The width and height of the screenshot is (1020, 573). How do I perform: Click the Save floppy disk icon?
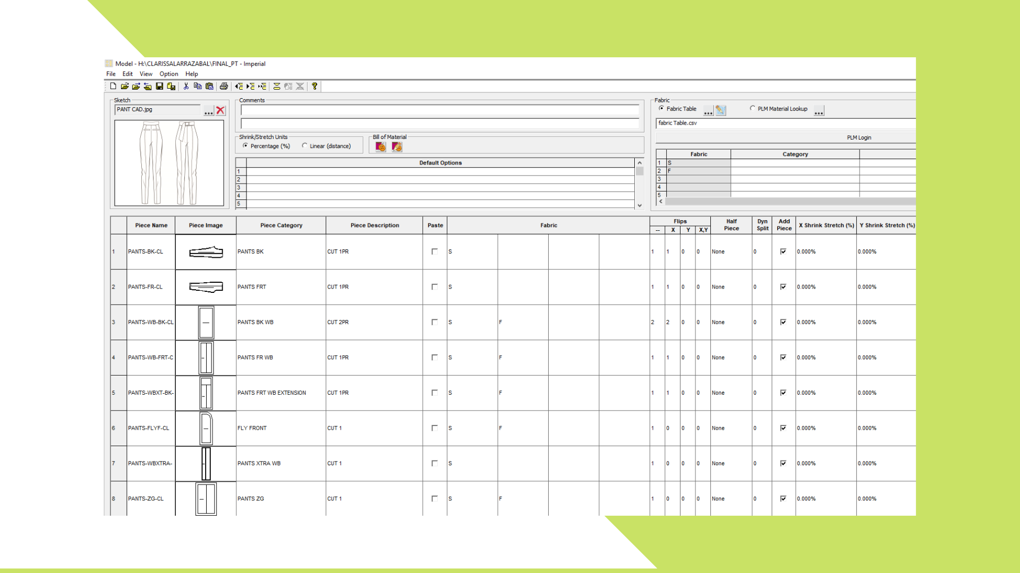[x=159, y=86]
